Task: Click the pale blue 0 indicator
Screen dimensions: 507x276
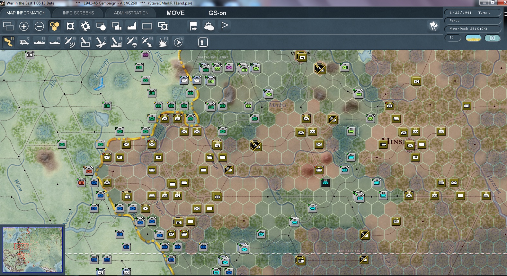Action: click(492, 38)
